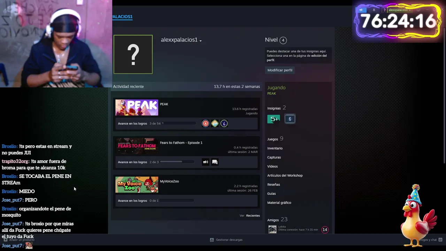The width and height of the screenshot is (446, 251).
Task: Click the green 5+ badge icon
Action: click(x=274, y=119)
